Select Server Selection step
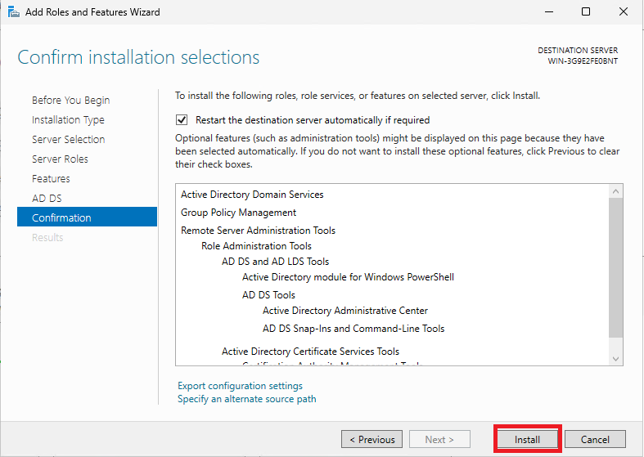644x457 pixels. click(x=68, y=140)
